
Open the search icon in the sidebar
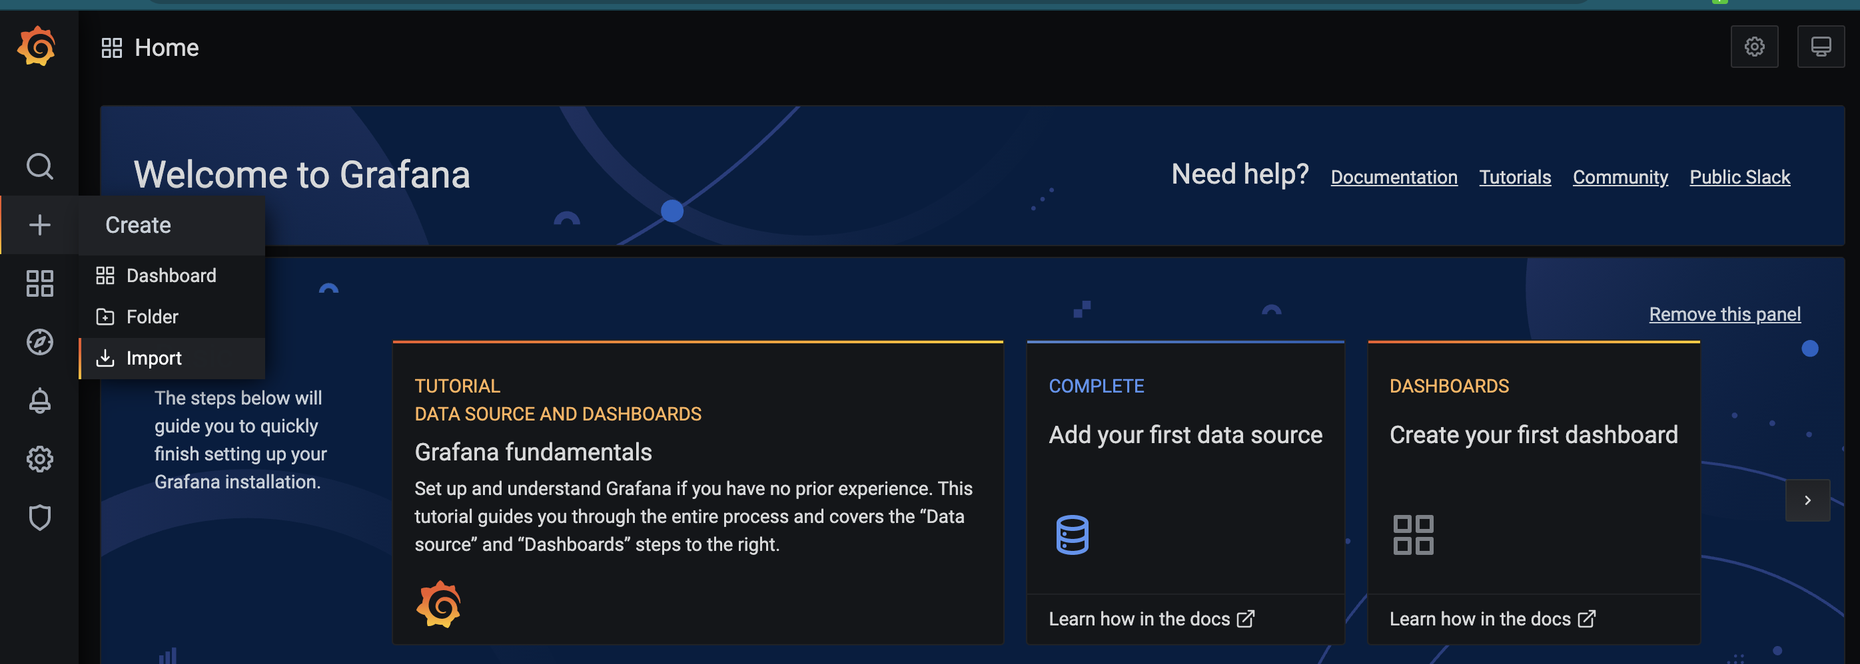pos(40,166)
